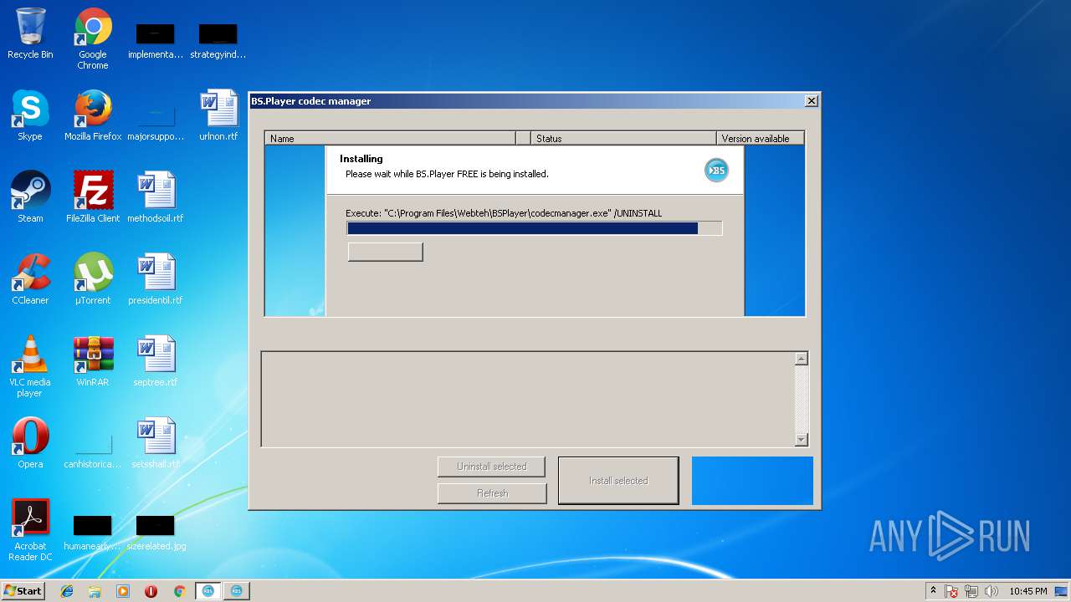The image size is (1071, 602).
Task: Open the Opera desktop shortcut
Action: 30,443
